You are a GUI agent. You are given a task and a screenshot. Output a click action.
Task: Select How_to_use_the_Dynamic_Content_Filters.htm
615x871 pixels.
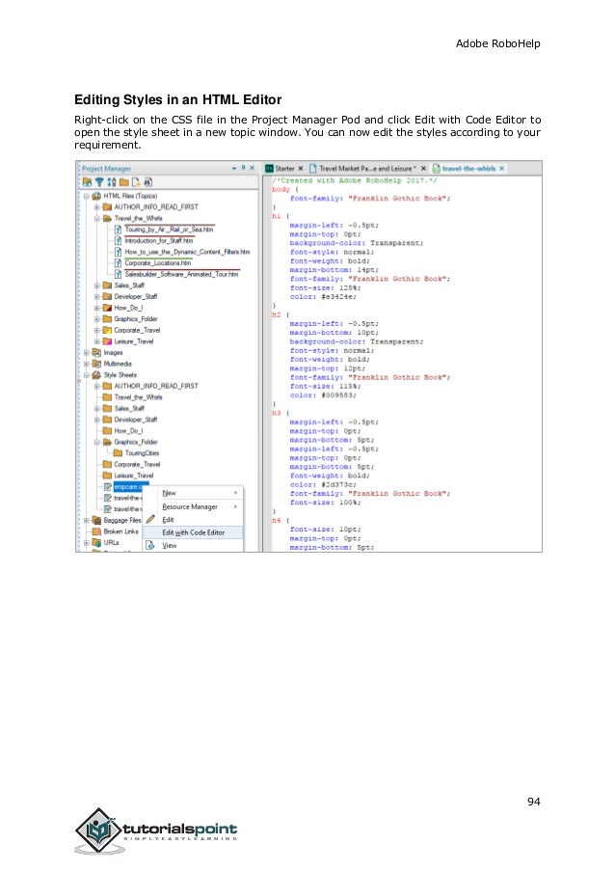click(x=187, y=252)
